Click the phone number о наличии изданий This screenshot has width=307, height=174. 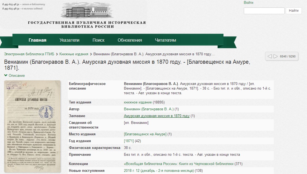11,9
